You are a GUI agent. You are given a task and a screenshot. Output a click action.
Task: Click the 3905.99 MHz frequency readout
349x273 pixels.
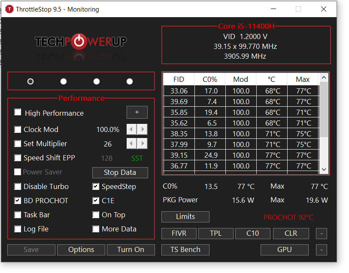[245, 56]
